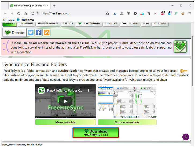Click the green heart donation icon in banner
The image size is (195, 147).
(x=180, y=47)
